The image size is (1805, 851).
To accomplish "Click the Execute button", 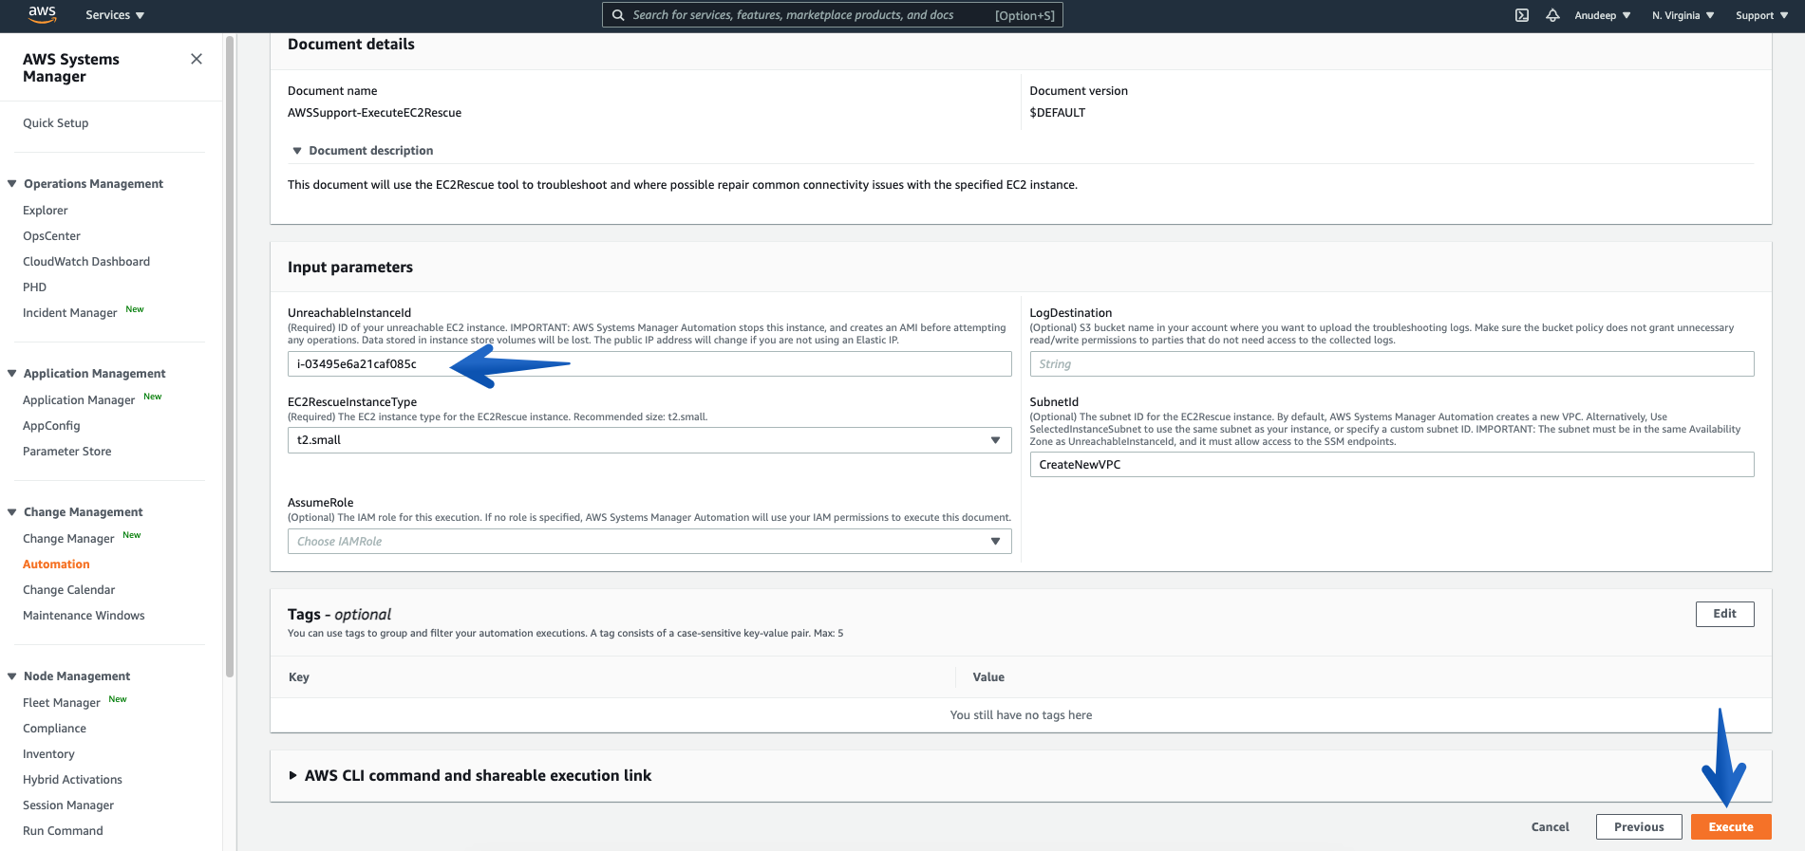I will click(x=1731, y=827).
